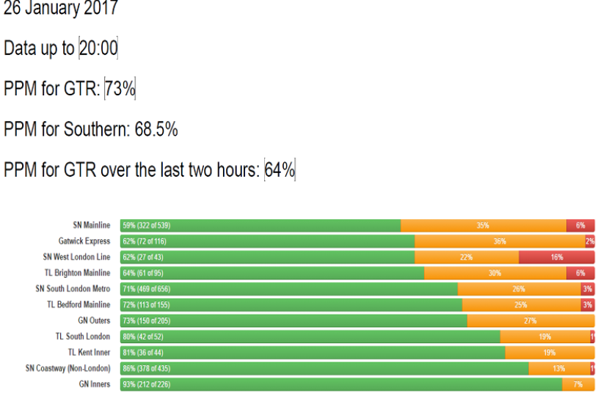
Task: Click the TL Kent Inner orange 19% segment
Action: tap(549, 353)
